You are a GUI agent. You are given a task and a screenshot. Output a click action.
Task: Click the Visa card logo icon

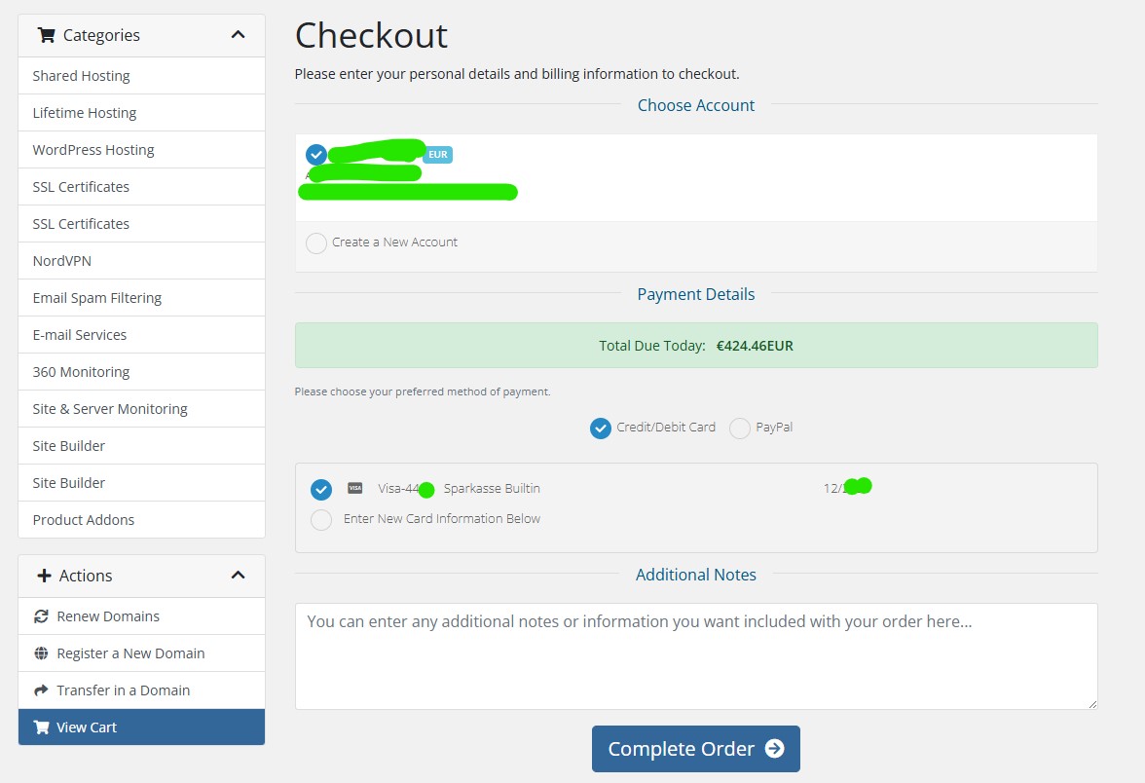tap(355, 488)
